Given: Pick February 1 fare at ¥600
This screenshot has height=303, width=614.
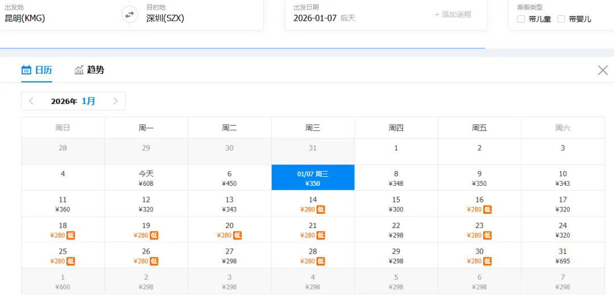Looking at the screenshot, I should [x=63, y=281].
